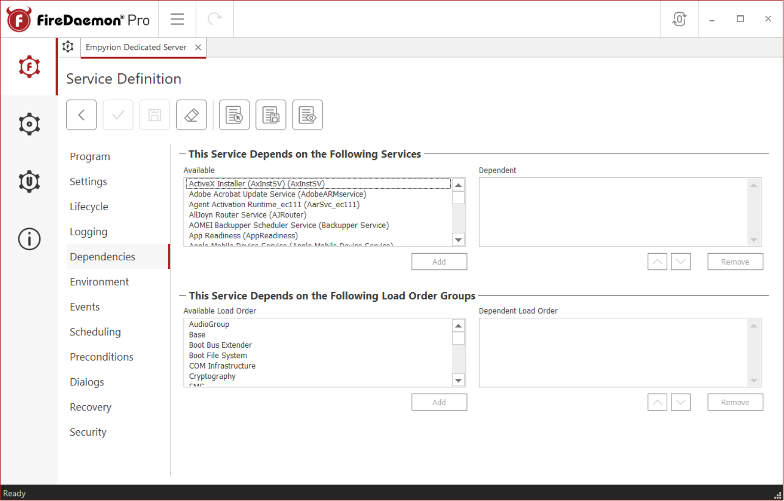Select ActiveX Installer (AxInstSV) in Available list
784x501 pixels.
pyautogui.click(x=318, y=184)
